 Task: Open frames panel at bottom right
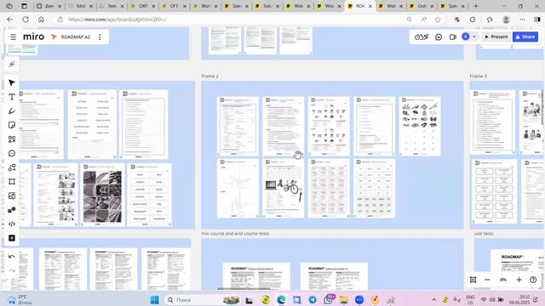tap(473, 280)
